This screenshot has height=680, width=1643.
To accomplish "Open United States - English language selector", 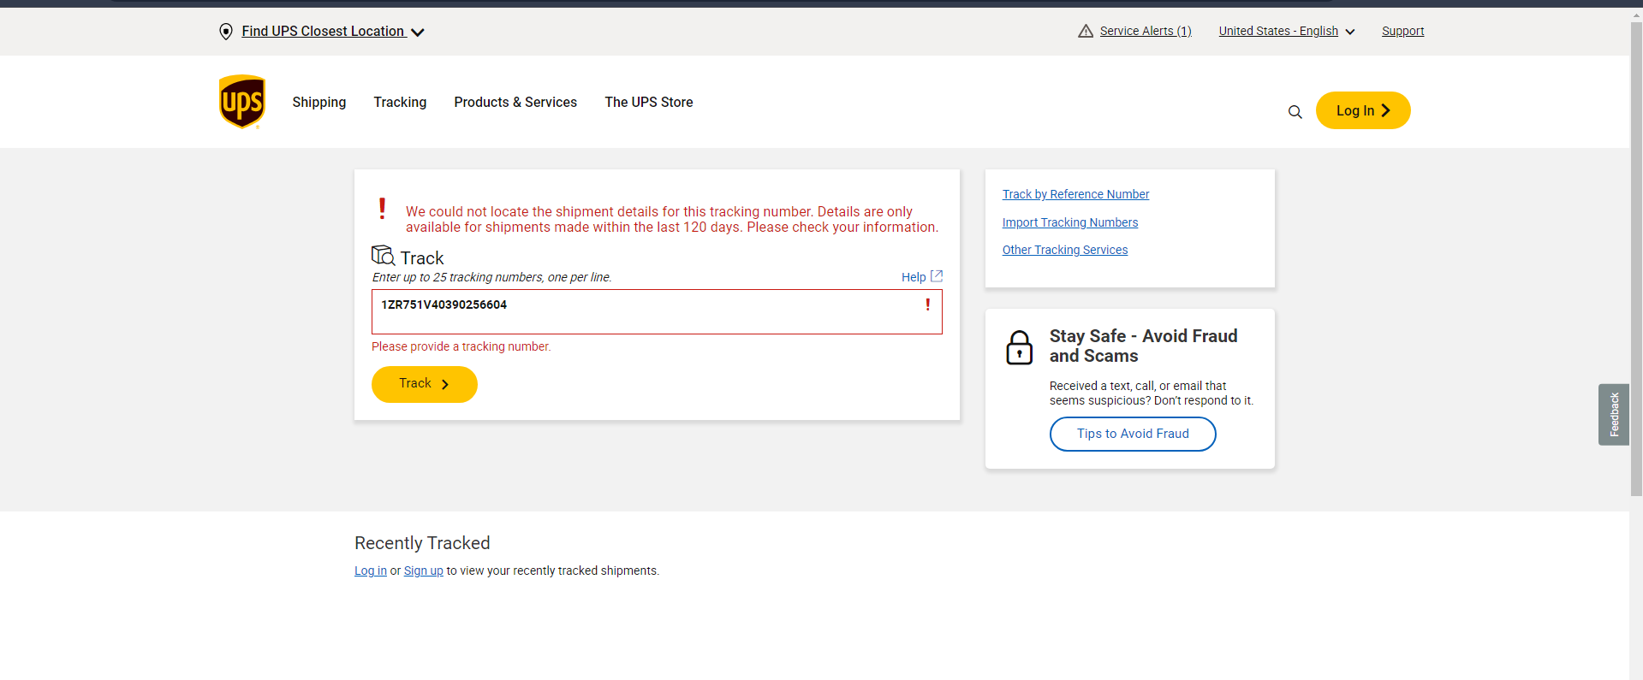I will pos(1287,31).
